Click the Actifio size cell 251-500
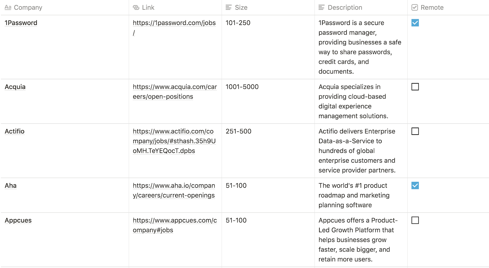 238,132
